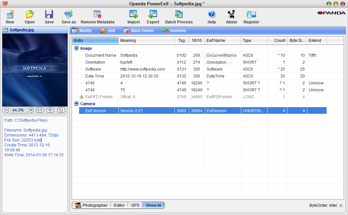348x215 pixels.
Task: Open the ByteOrder dropdown arrow
Action: click(341, 205)
